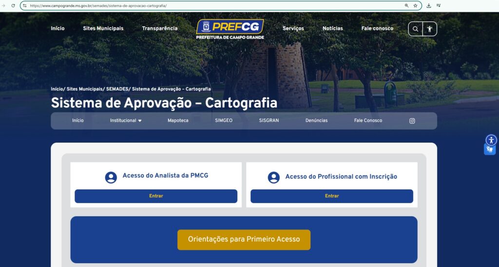This screenshot has height=267, width=499.
Task: Click Entrar under Acesso do Analista
Action: tap(156, 196)
